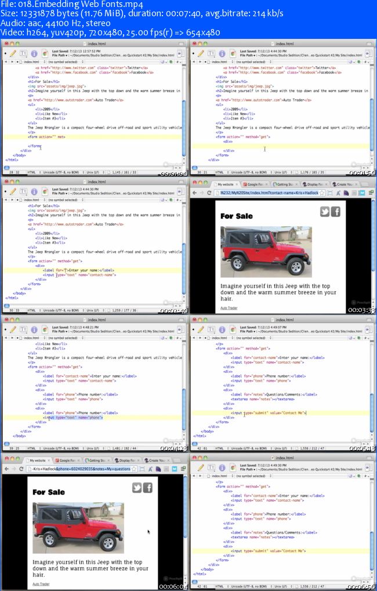The width and height of the screenshot is (377, 591).
Task: Click info icon in editor saved 4:48:21 PM
Action: 34,329
